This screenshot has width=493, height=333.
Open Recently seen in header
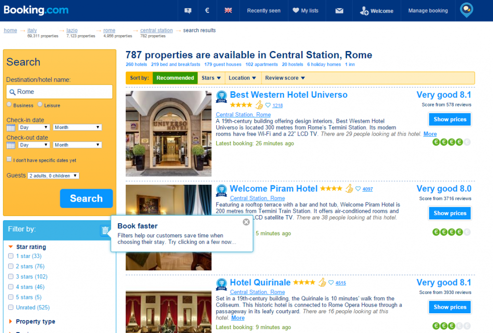coord(264,11)
